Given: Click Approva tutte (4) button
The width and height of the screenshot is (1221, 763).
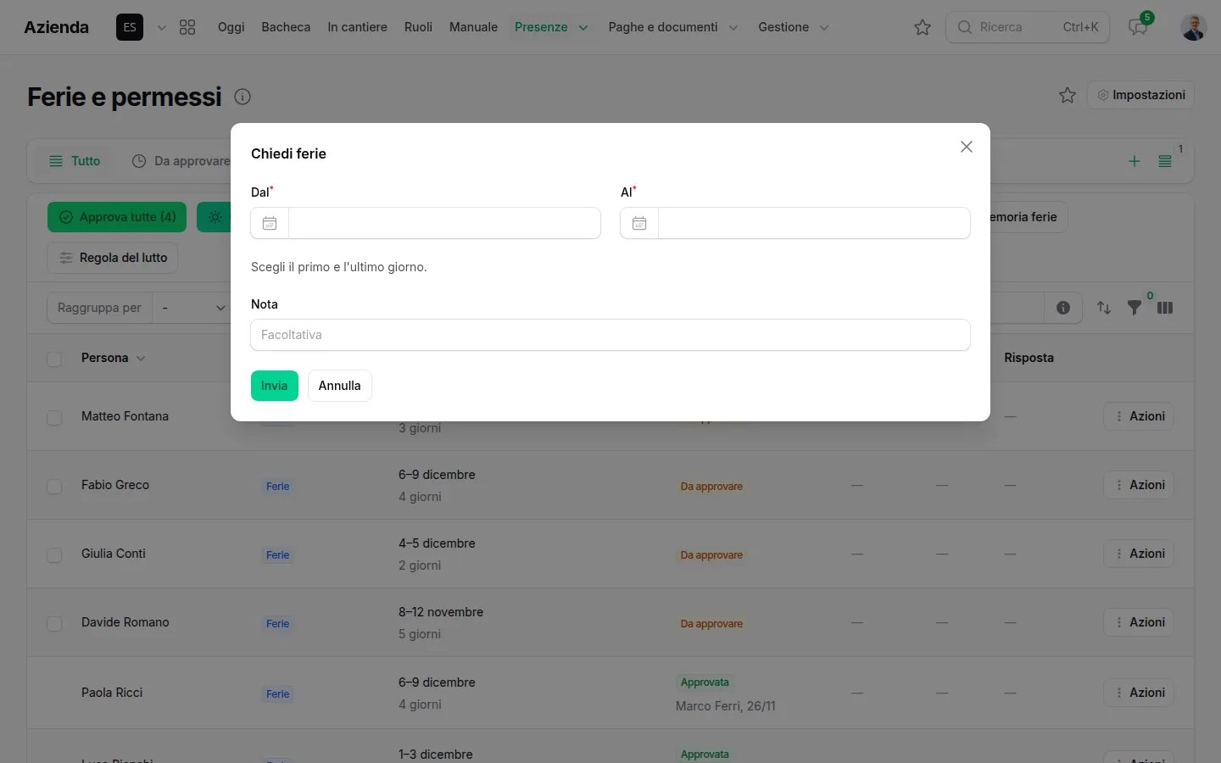Looking at the screenshot, I should (117, 217).
